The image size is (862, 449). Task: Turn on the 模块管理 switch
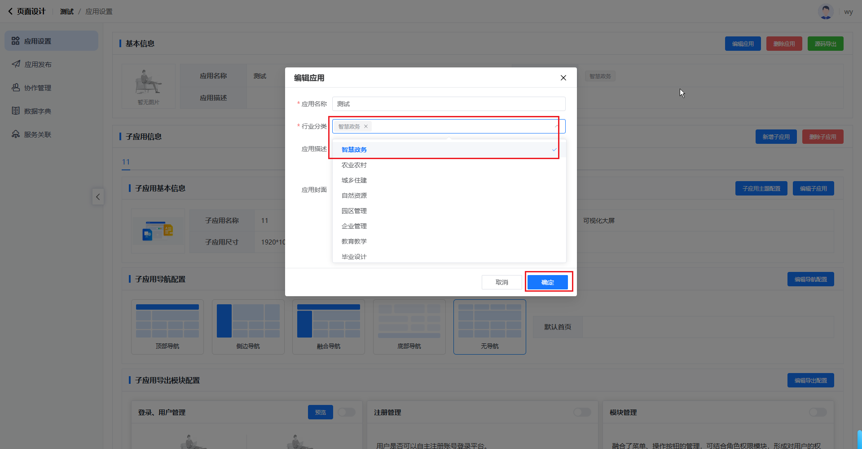pyautogui.click(x=818, y=412)
